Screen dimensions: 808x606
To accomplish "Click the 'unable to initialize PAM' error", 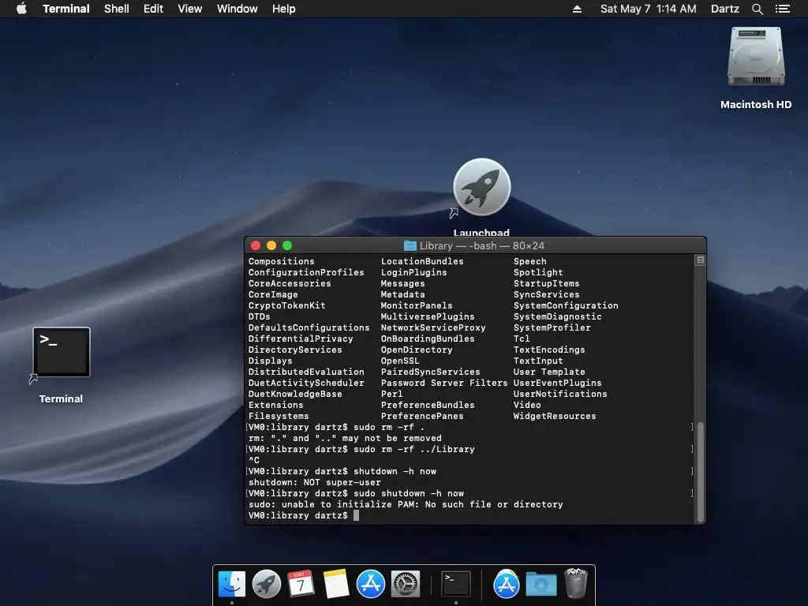I will coord(406,504).
